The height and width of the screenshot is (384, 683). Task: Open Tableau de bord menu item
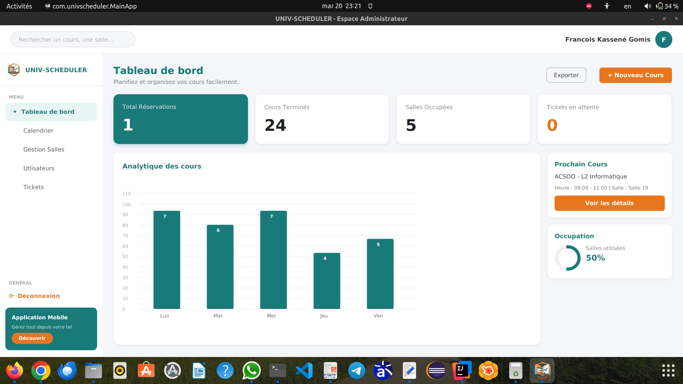tap(51, 112)
